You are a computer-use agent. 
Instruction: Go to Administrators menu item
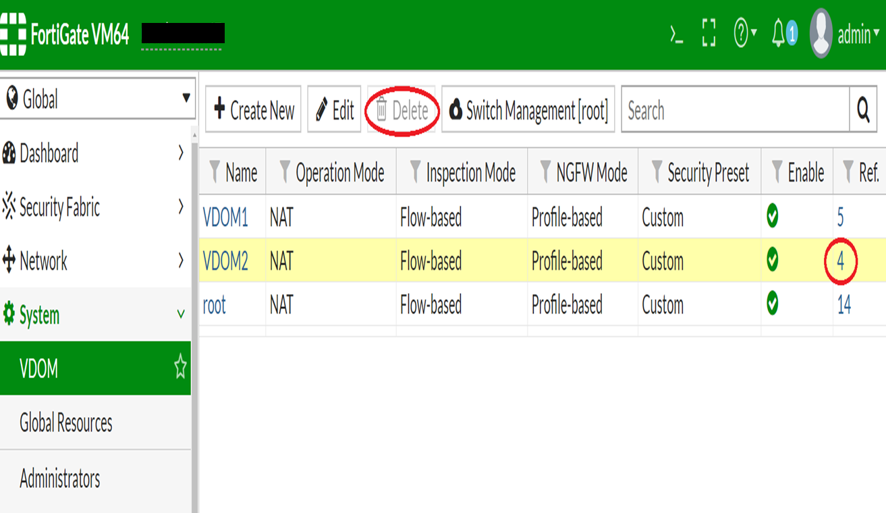pyautogui.click(x=60, y=479)
